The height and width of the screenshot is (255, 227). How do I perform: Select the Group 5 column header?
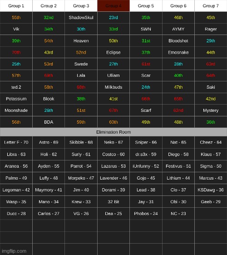(146, 6)
